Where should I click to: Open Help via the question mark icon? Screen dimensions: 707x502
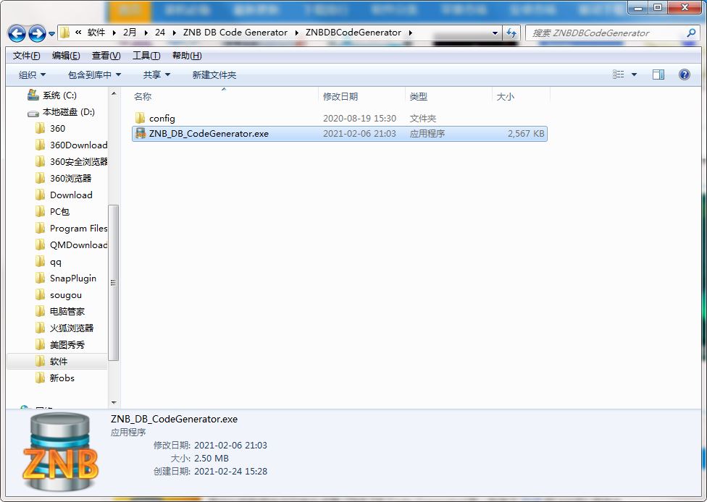pos(684,74)
